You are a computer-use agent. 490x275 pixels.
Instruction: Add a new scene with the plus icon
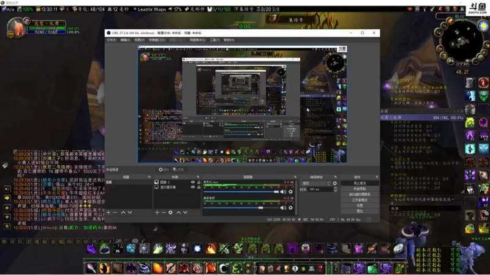(108, 212)
